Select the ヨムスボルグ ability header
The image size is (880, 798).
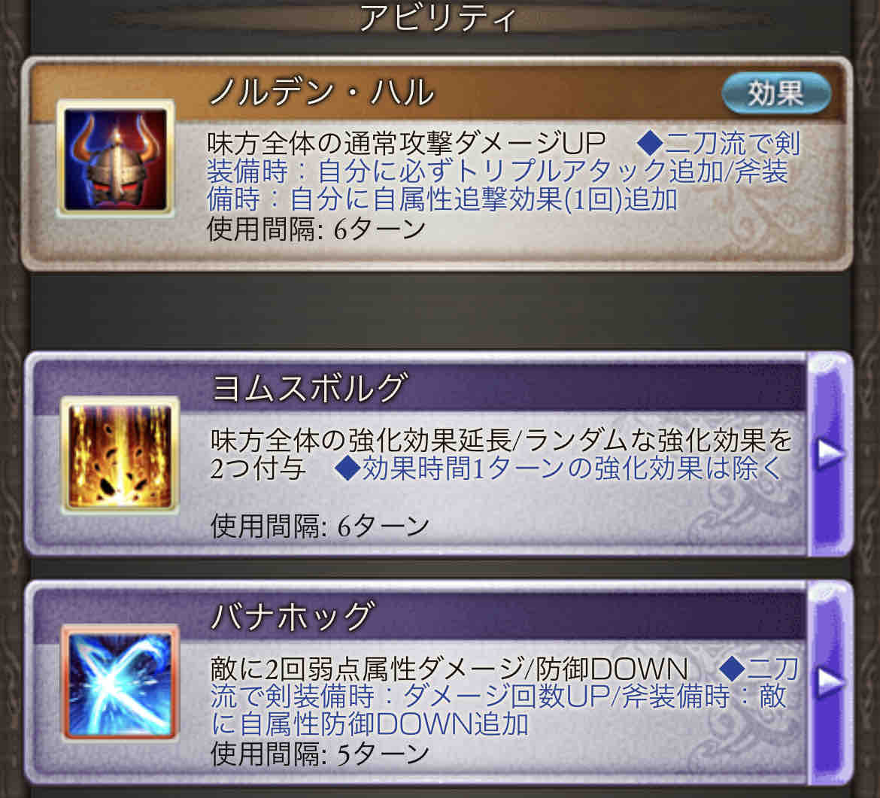[308, 388]
